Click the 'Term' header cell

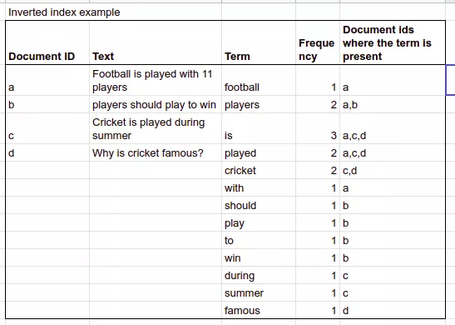coord(259,42)
